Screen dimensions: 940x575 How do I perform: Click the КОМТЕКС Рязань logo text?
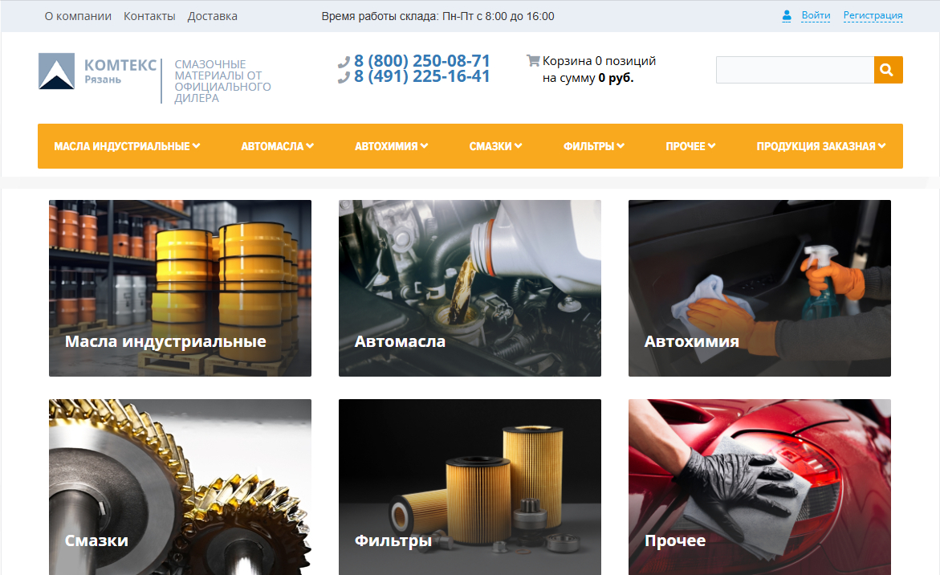pos(120,71)
